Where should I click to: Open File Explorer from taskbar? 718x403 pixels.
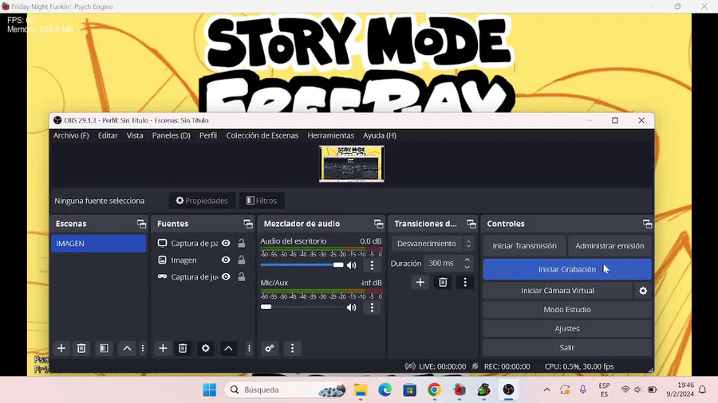point(361,389)
